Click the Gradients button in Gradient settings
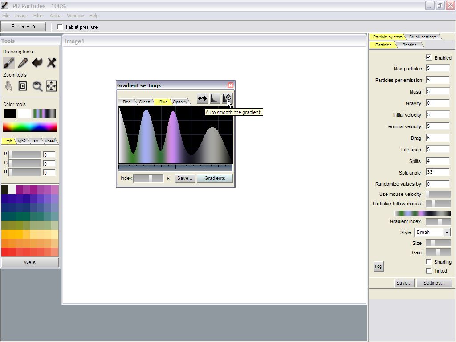456x342 pixels. 215,178
